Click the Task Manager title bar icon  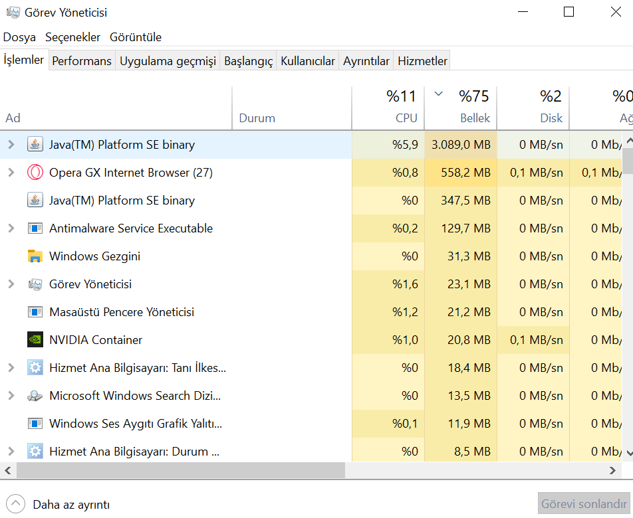point(13,12)
